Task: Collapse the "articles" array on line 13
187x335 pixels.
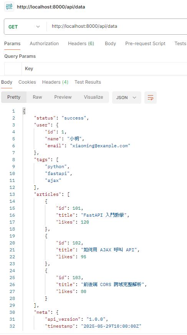Action: (68, 194)
